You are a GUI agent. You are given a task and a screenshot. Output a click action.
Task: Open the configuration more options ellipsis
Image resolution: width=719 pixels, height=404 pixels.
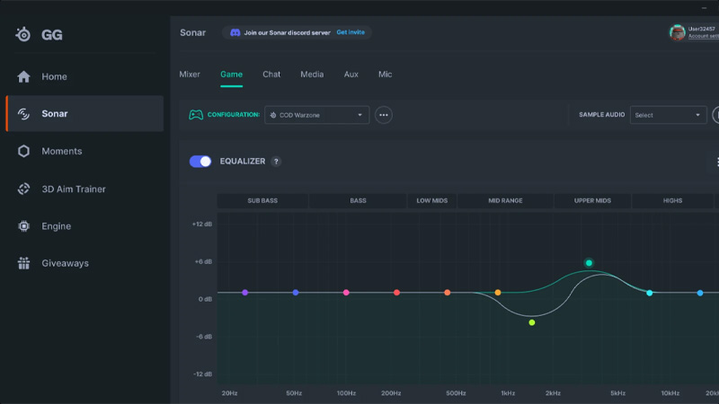(x=384, y=115)
